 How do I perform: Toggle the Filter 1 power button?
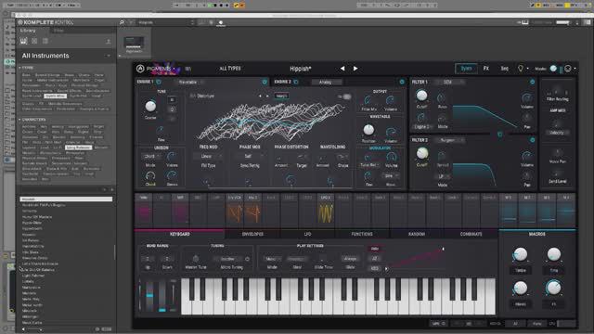[532, 82]
